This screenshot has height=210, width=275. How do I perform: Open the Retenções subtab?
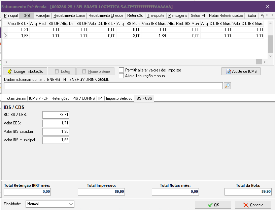point(60,98)
